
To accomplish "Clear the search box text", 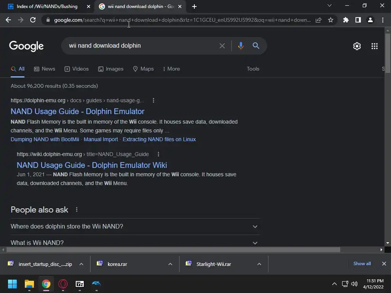I will click(222, 46).
